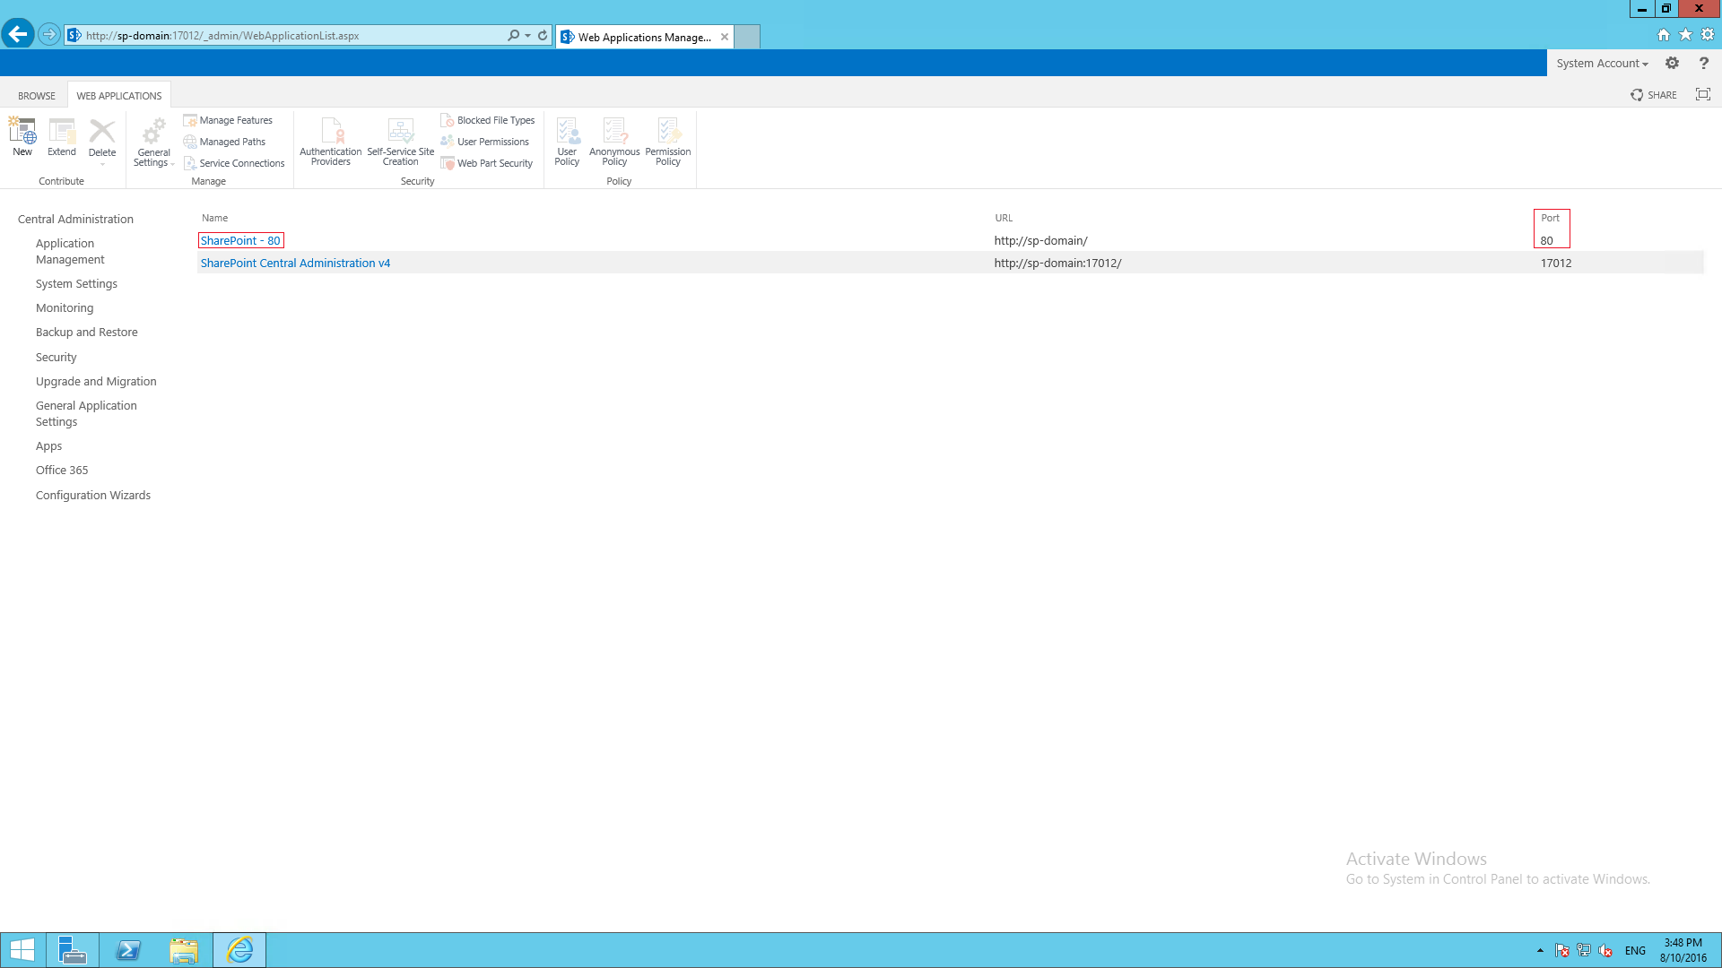Open Server Manager from the taskbar
The width and height of the screenshot is (1722, 968).
pos(72,950)
